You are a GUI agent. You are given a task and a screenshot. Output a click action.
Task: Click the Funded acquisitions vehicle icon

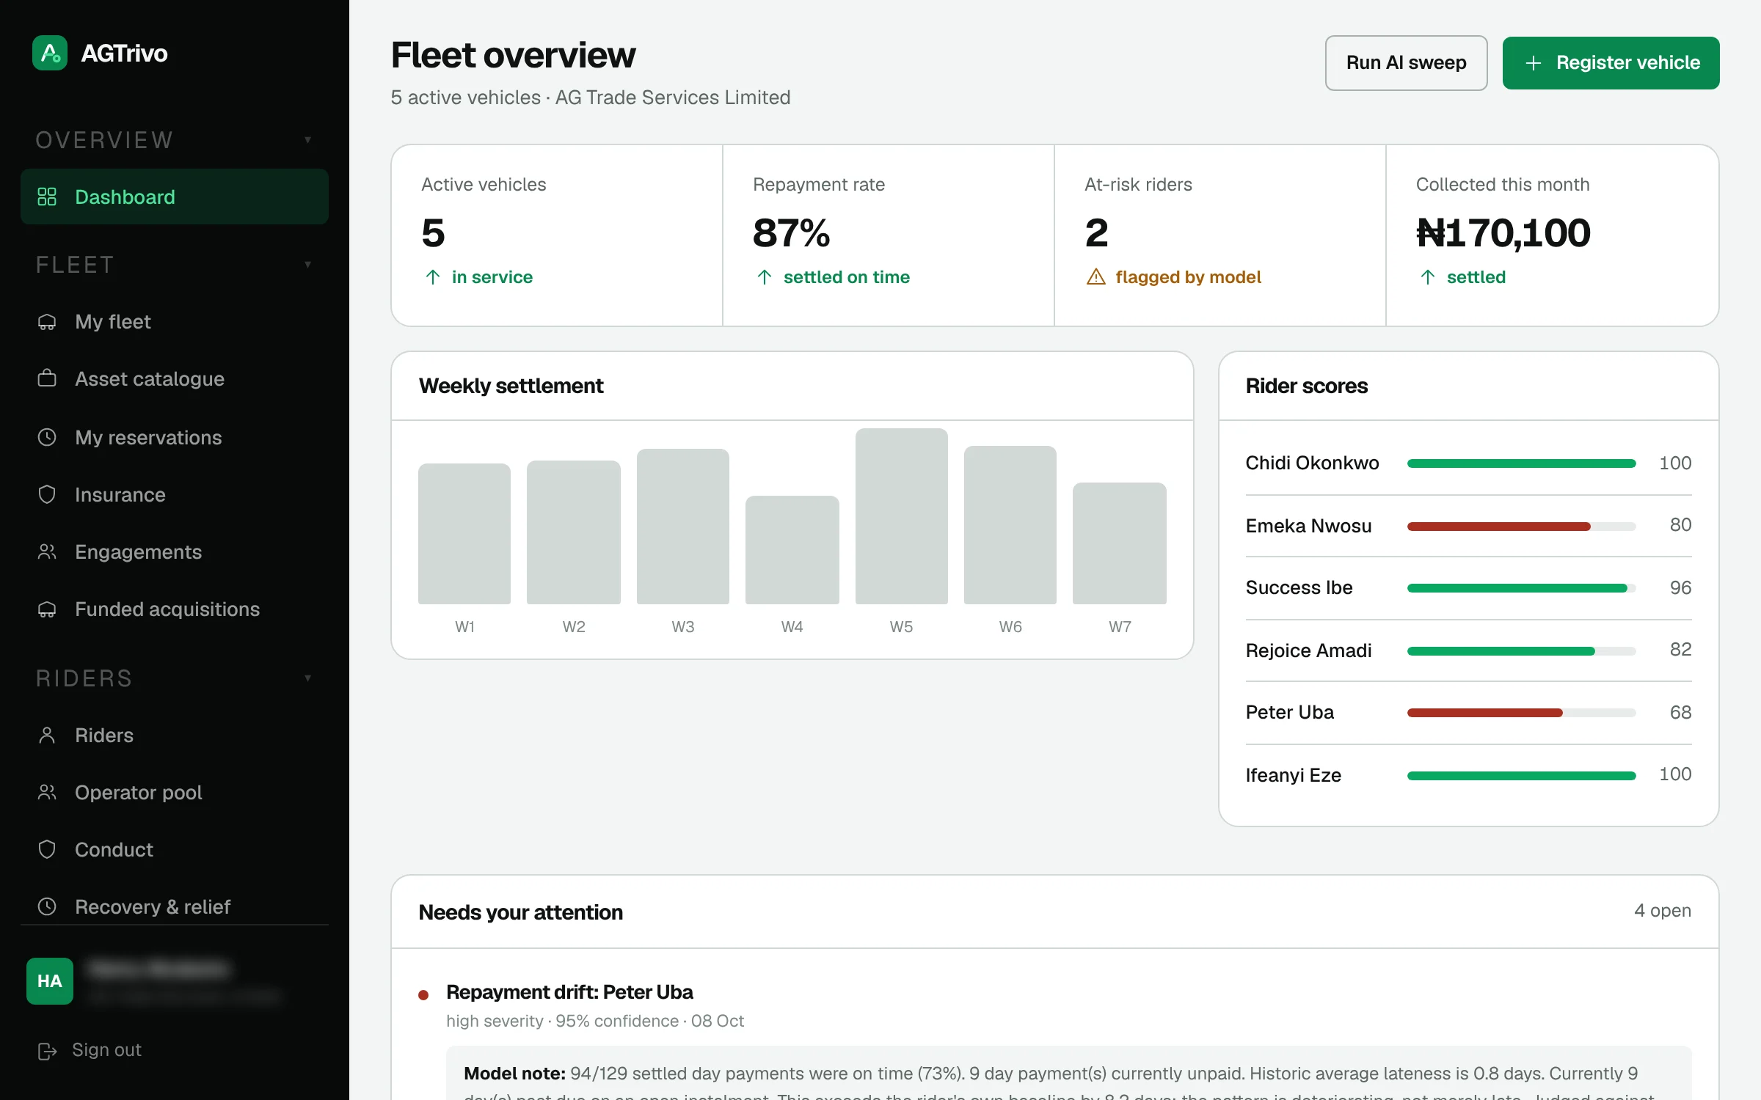pyautogui.click(x=47, y=609)
